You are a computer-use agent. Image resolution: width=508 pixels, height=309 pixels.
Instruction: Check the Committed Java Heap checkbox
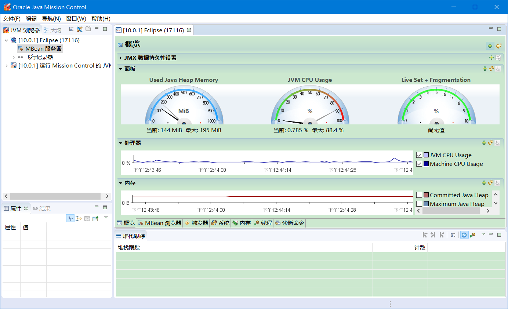coord(419,195)
